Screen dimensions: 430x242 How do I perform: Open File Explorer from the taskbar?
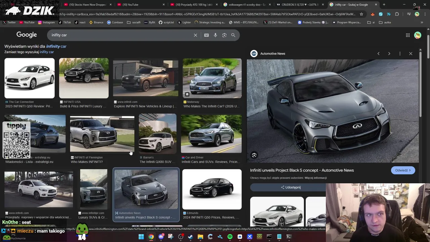200,237
